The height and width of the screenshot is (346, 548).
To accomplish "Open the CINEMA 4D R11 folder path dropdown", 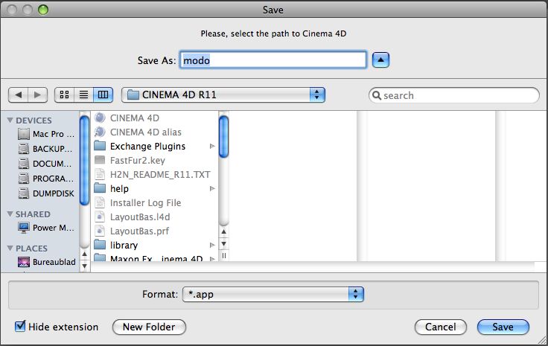I will click(223, 94).
